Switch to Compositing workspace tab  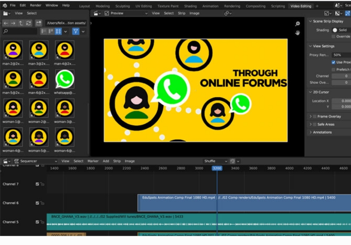pos(256,6)
